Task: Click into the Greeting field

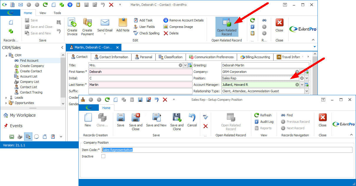Action: [265, 65]
